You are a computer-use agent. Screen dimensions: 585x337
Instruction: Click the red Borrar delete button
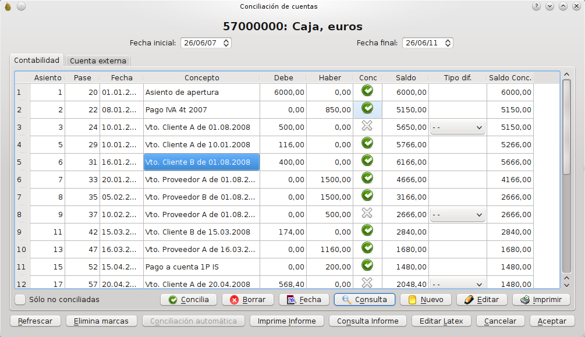tap(248, 300)
